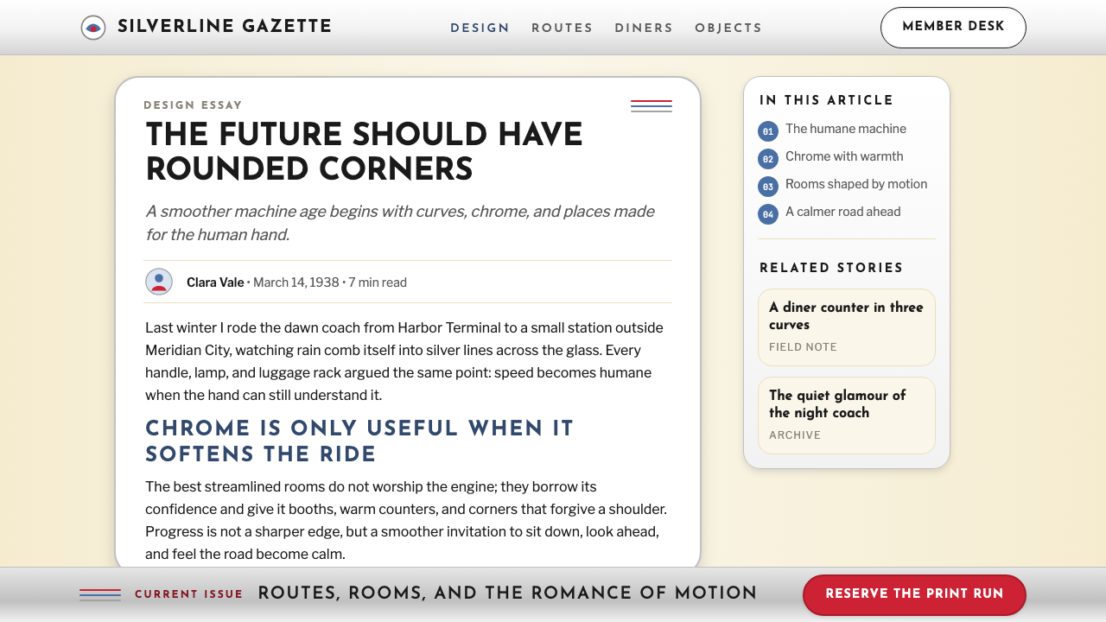The width and height of the screenshot is (1106, 622).
Task: Click the italic article subtitle about curves
Action: click(400, 223)
